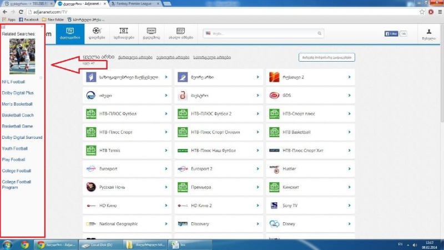Expand arrow on HTB Basketball row
The image size is (444, 250).
(349, 132)
